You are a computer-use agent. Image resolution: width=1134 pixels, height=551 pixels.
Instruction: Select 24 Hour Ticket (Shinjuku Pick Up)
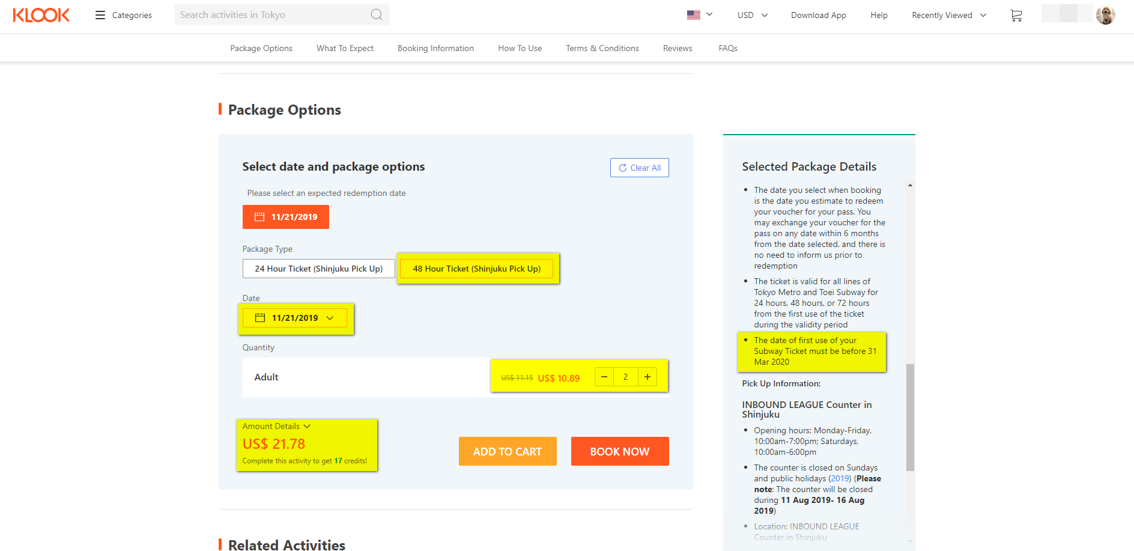pyautogui.click(x=319, y=269)
